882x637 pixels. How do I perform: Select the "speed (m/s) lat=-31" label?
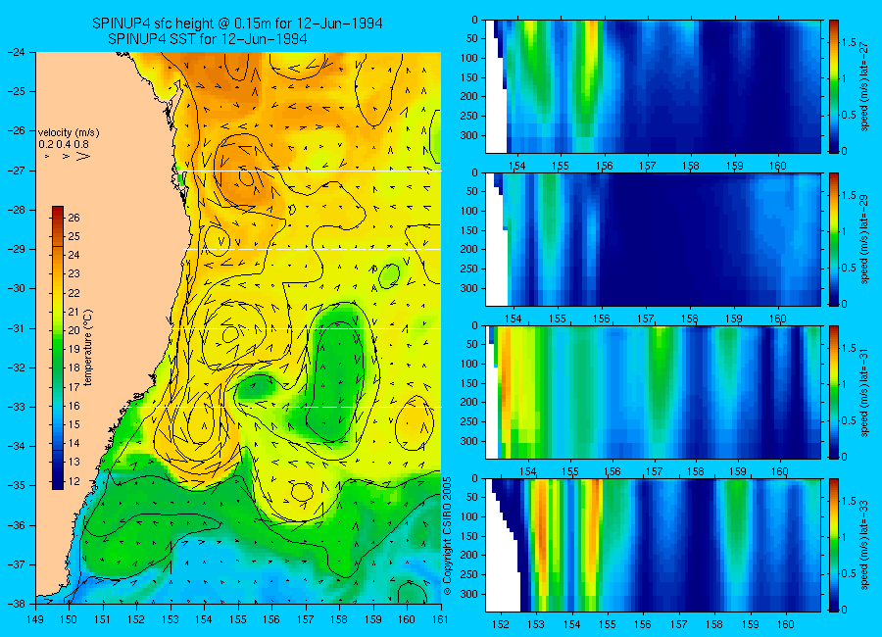tap(864, 392)
